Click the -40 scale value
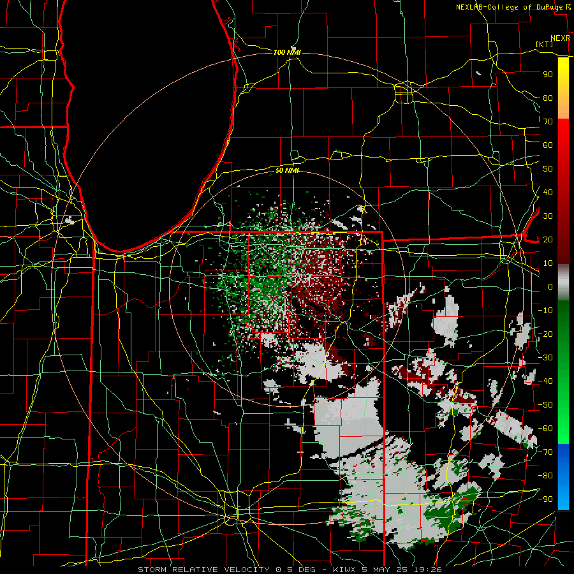This screenshot has height=574, width=574. [545, 381]
